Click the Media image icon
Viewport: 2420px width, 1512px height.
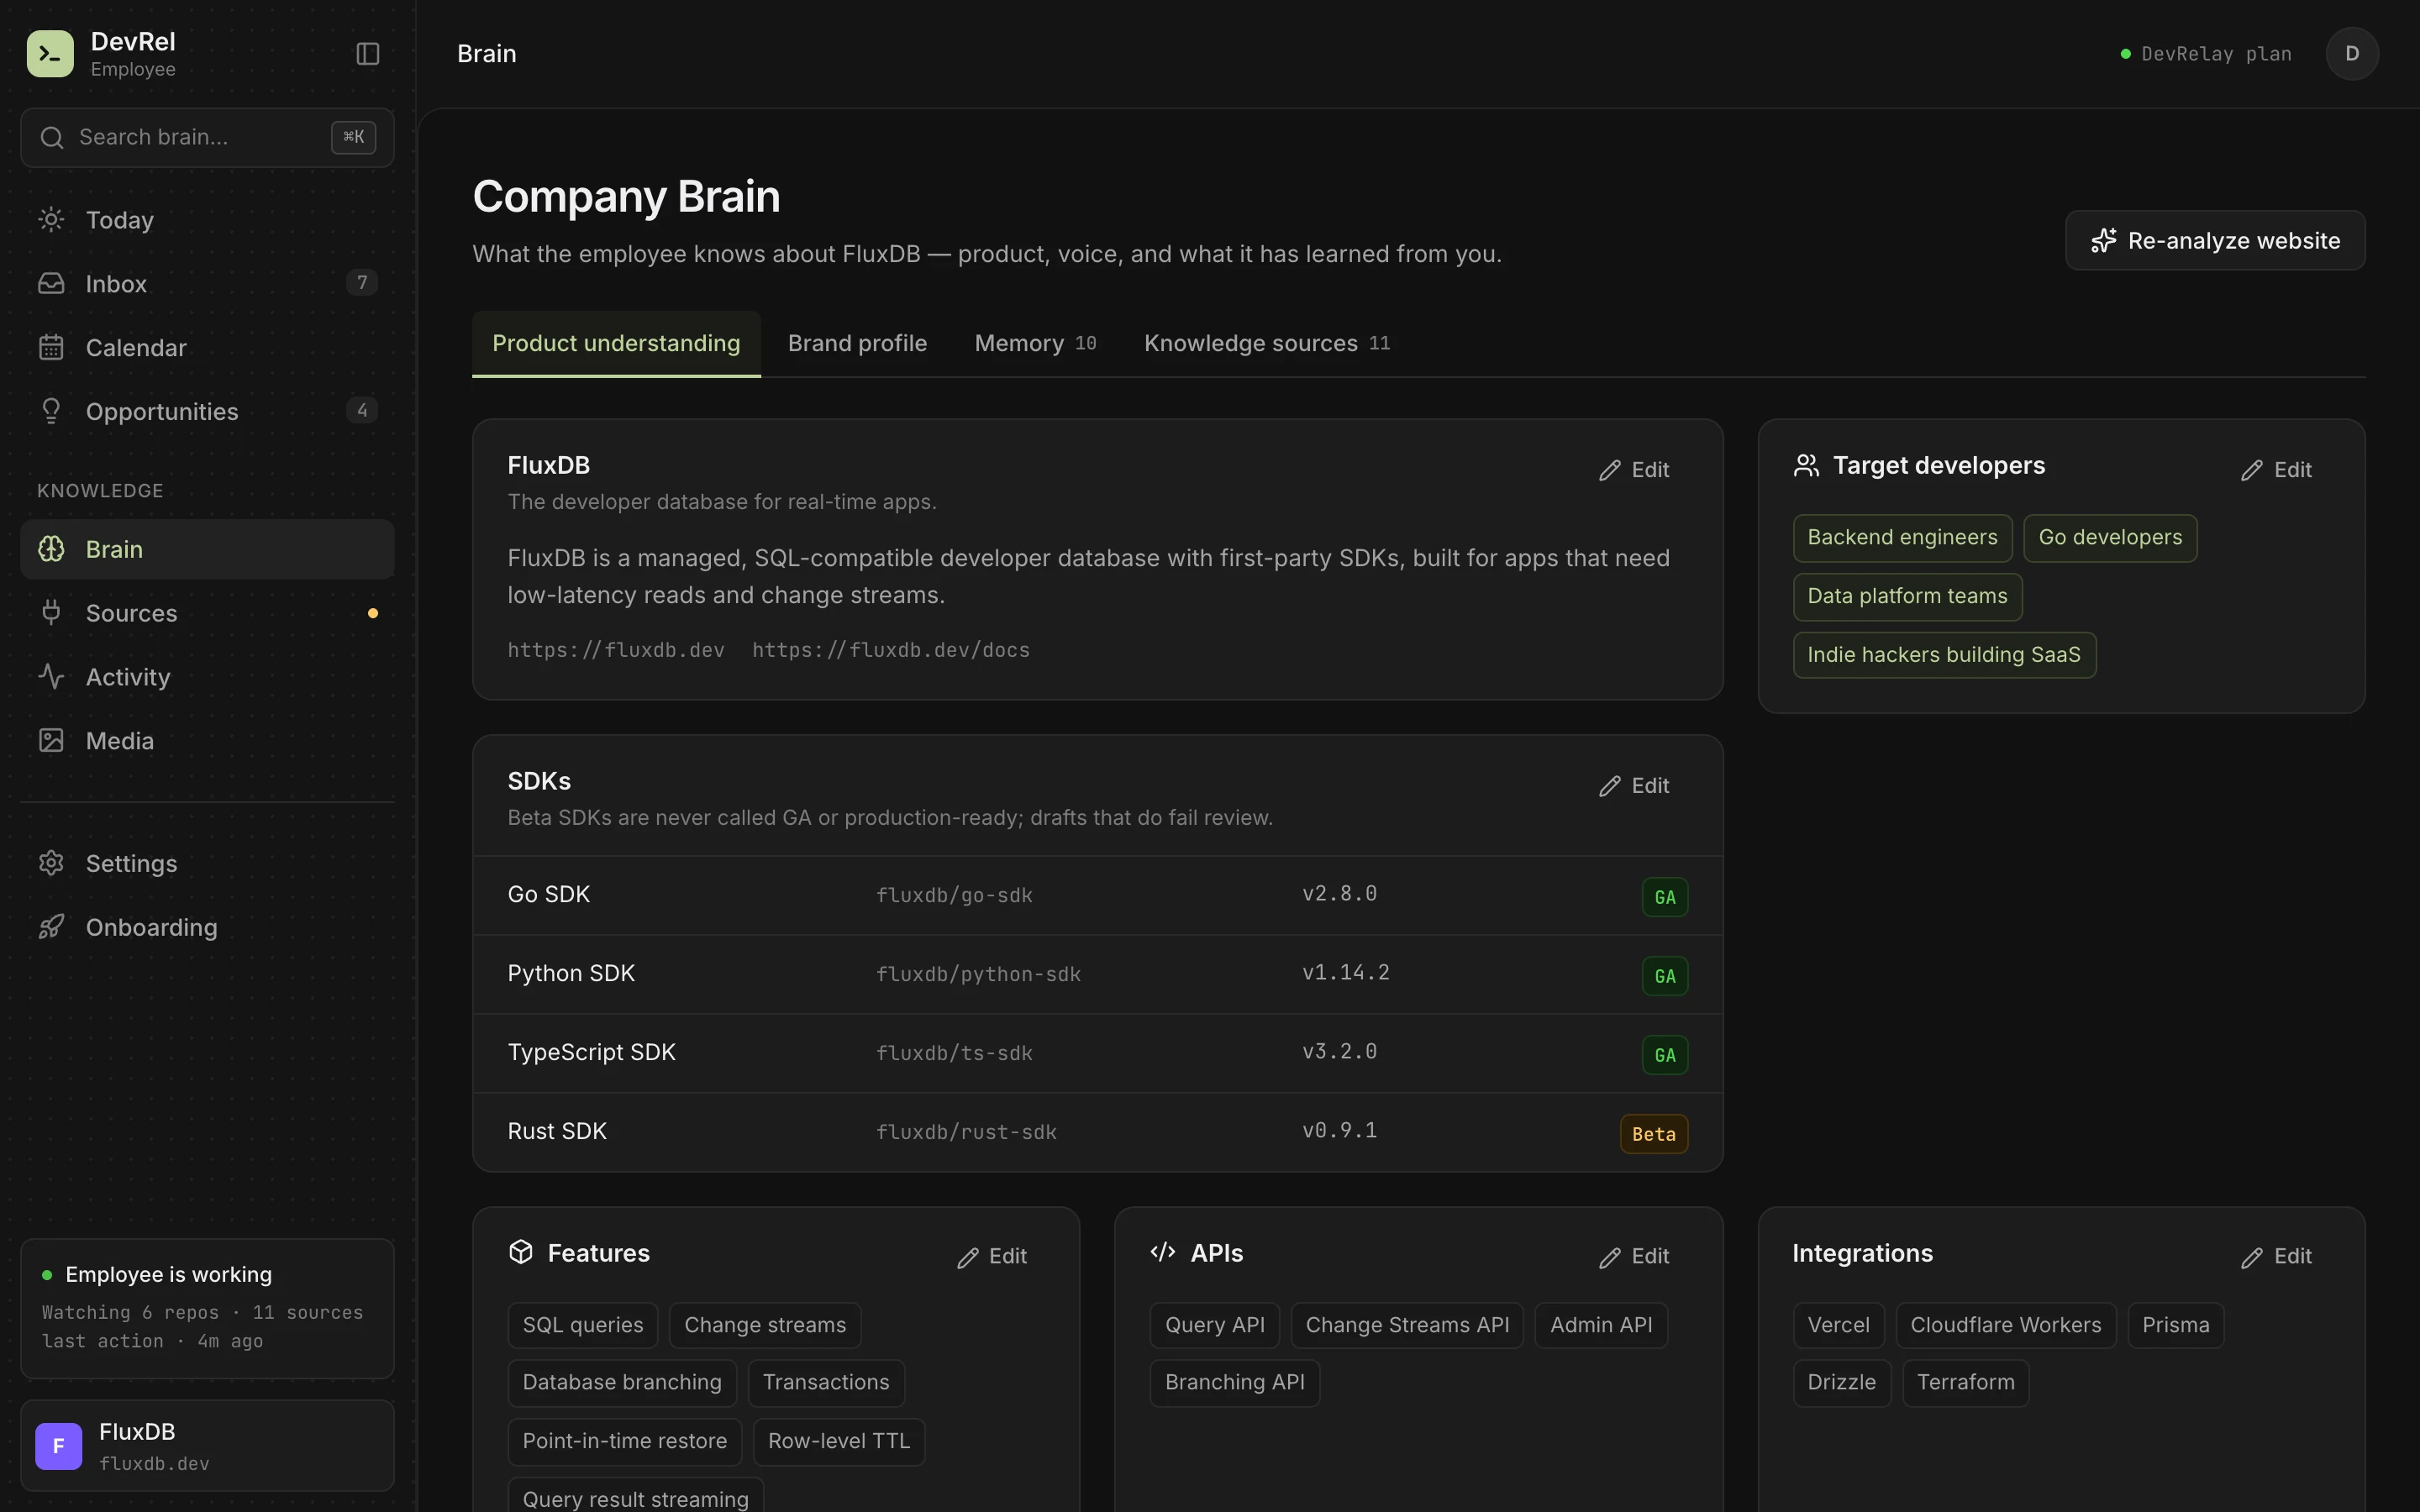pyautogui.click(x=51, y=740)
